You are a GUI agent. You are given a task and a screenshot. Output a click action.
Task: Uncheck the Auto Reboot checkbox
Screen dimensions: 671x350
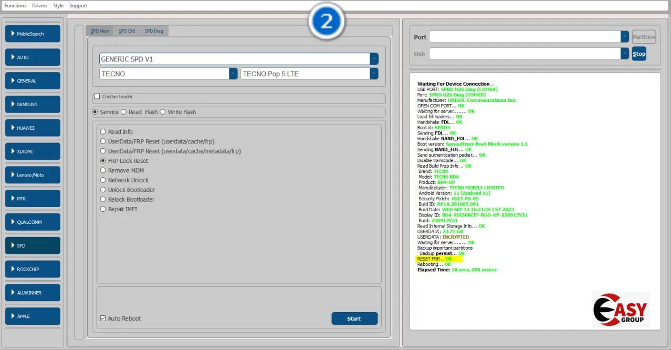tap(103, 318)
